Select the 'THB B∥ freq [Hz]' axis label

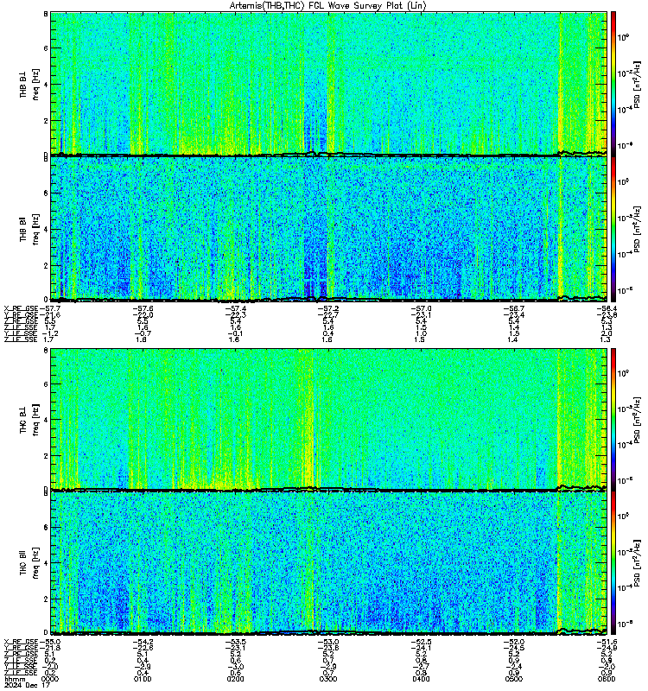(29, 229)
